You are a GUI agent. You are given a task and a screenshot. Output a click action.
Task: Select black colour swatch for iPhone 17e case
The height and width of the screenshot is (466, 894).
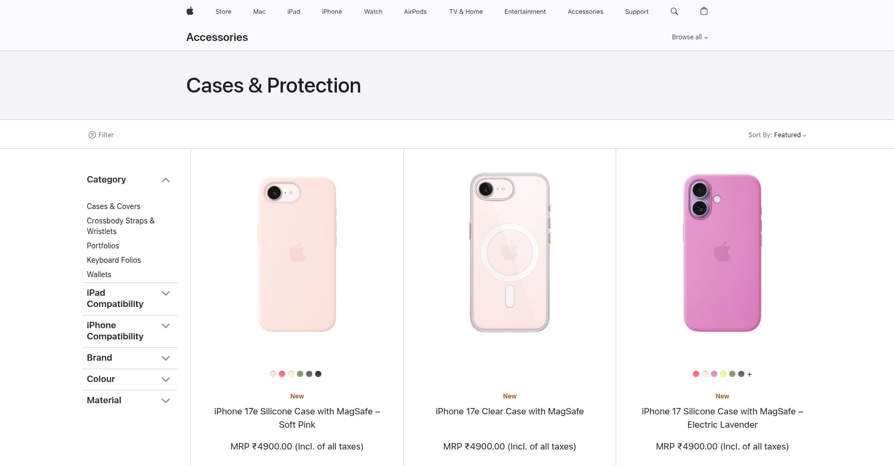coord(318,374)
